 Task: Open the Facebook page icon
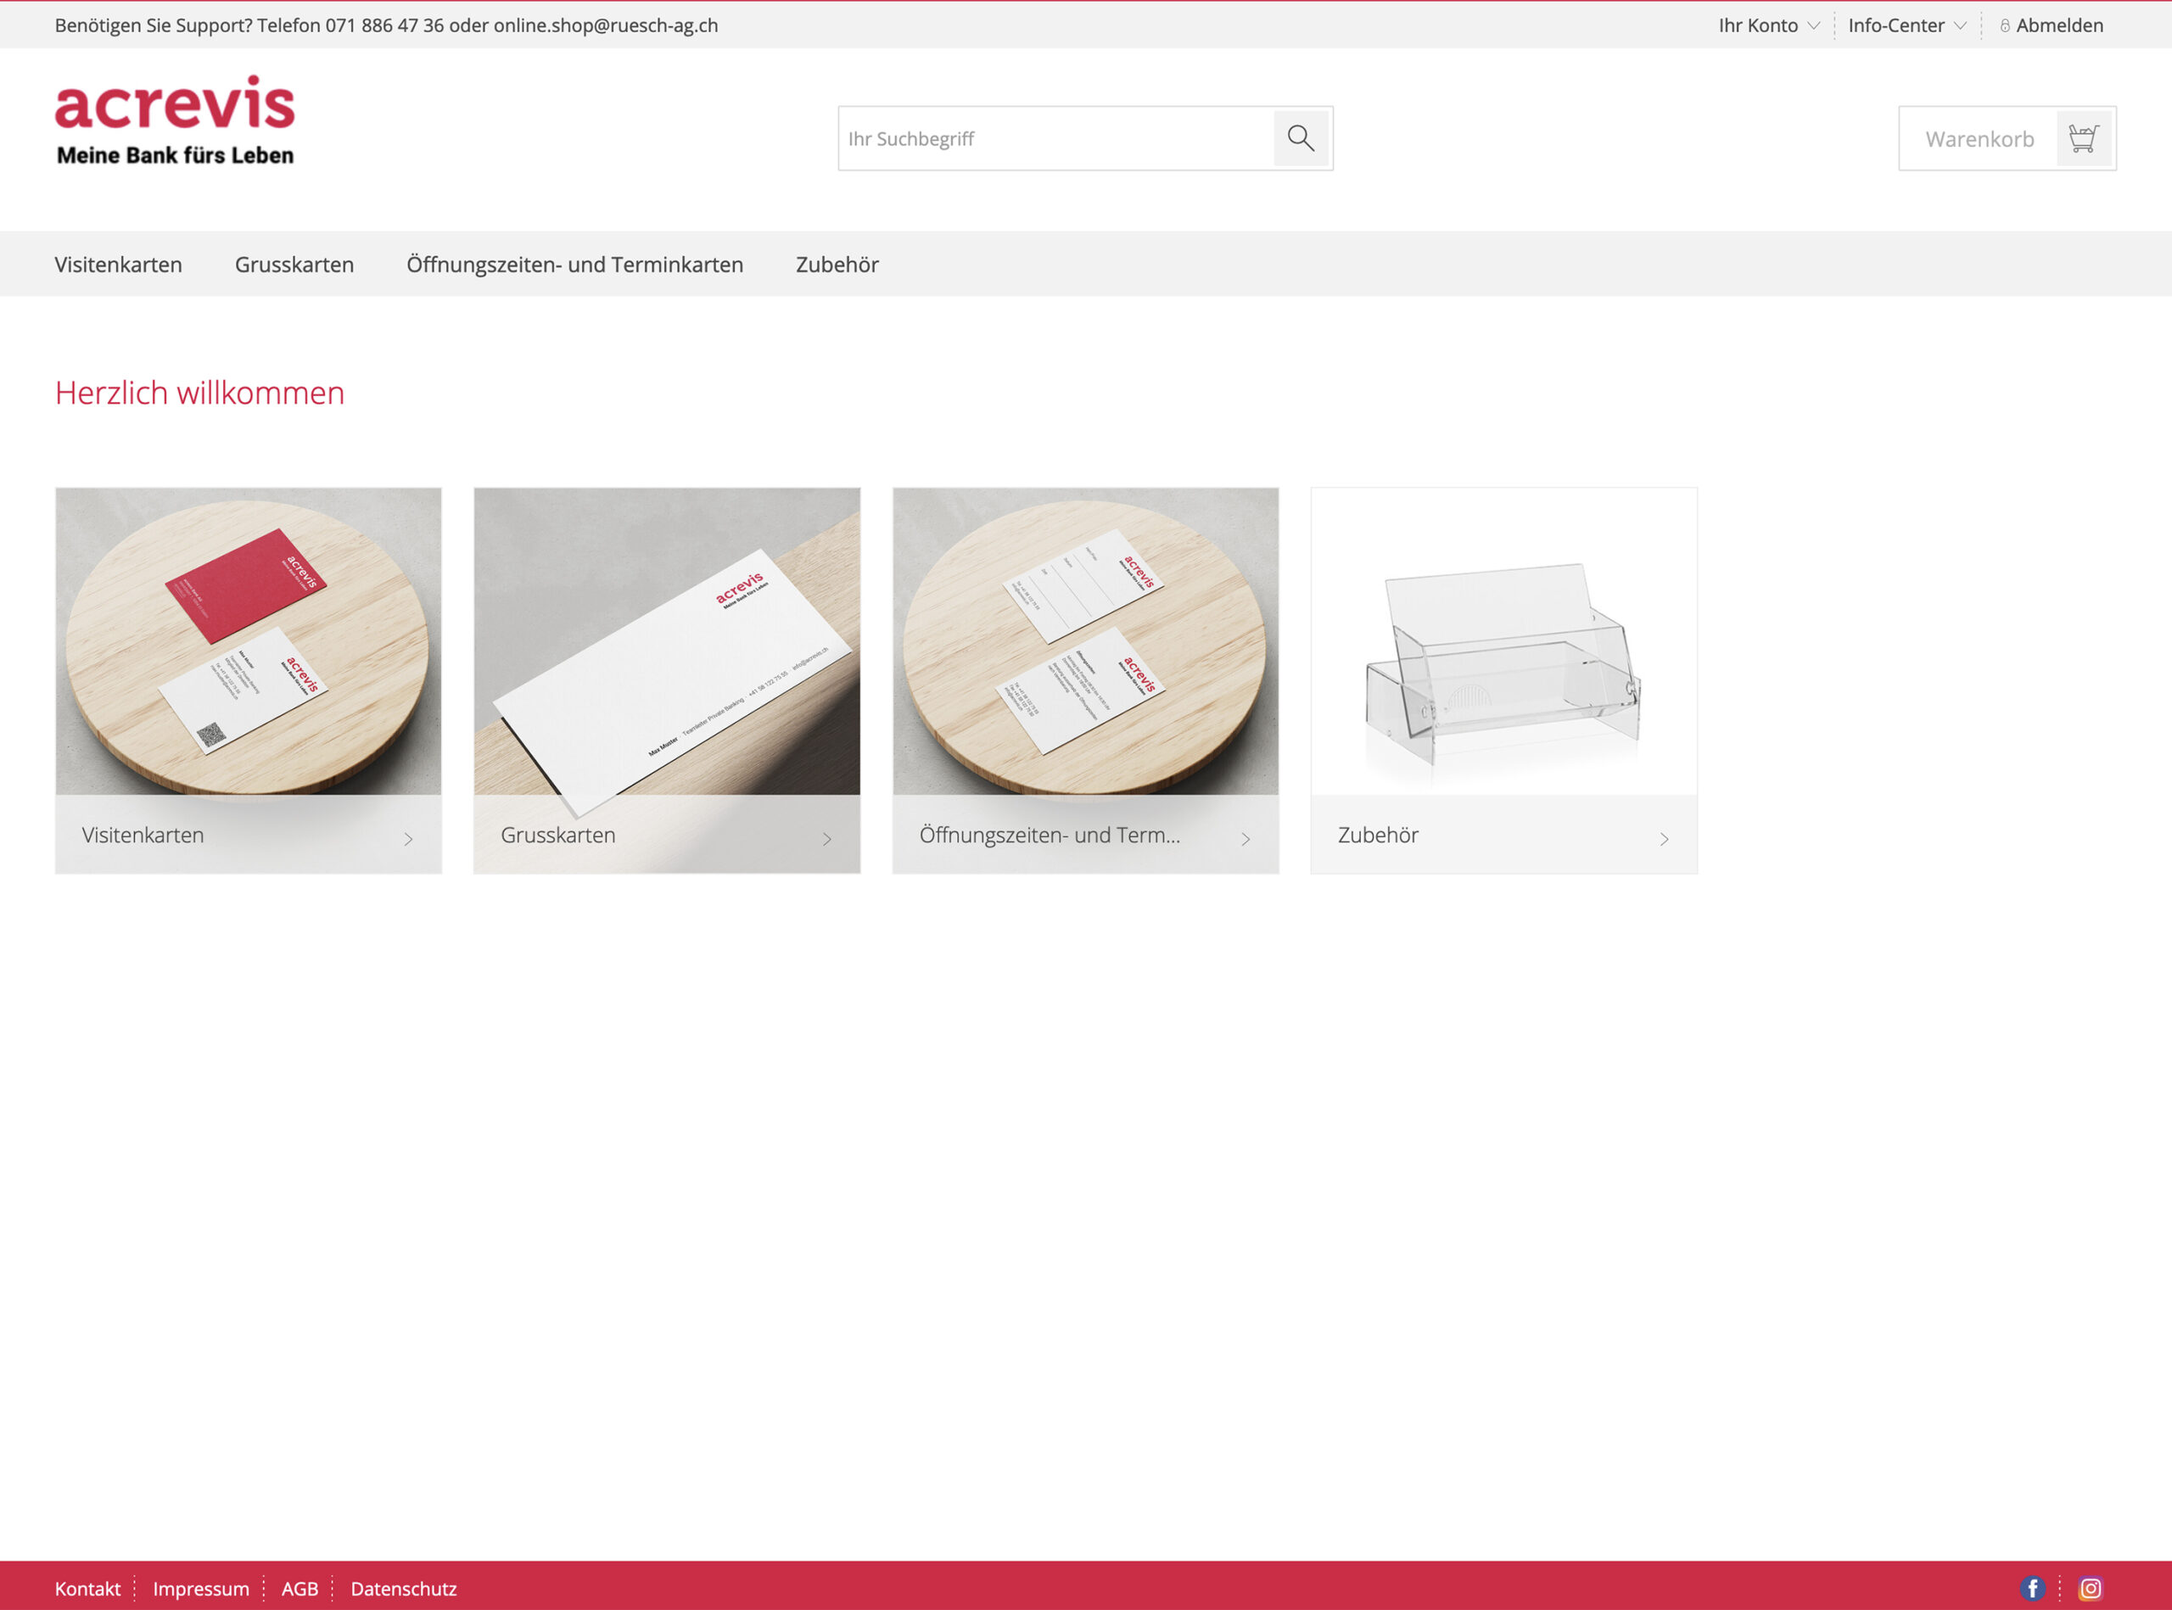coord(2033,1588)
